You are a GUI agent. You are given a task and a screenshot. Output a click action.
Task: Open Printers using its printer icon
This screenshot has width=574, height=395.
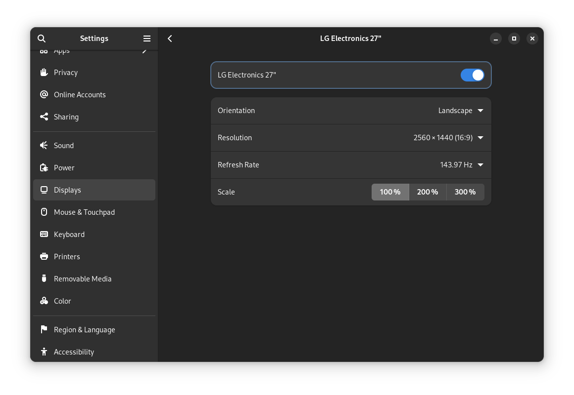[x=44, y=256]
